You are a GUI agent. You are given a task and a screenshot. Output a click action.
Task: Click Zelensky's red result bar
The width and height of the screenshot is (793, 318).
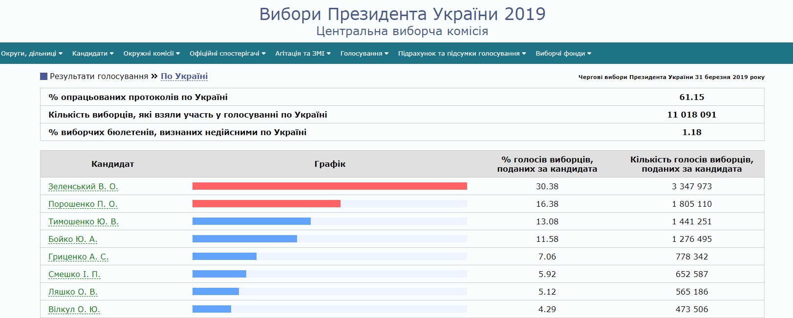pyautogui.click(x=330, y=186)
